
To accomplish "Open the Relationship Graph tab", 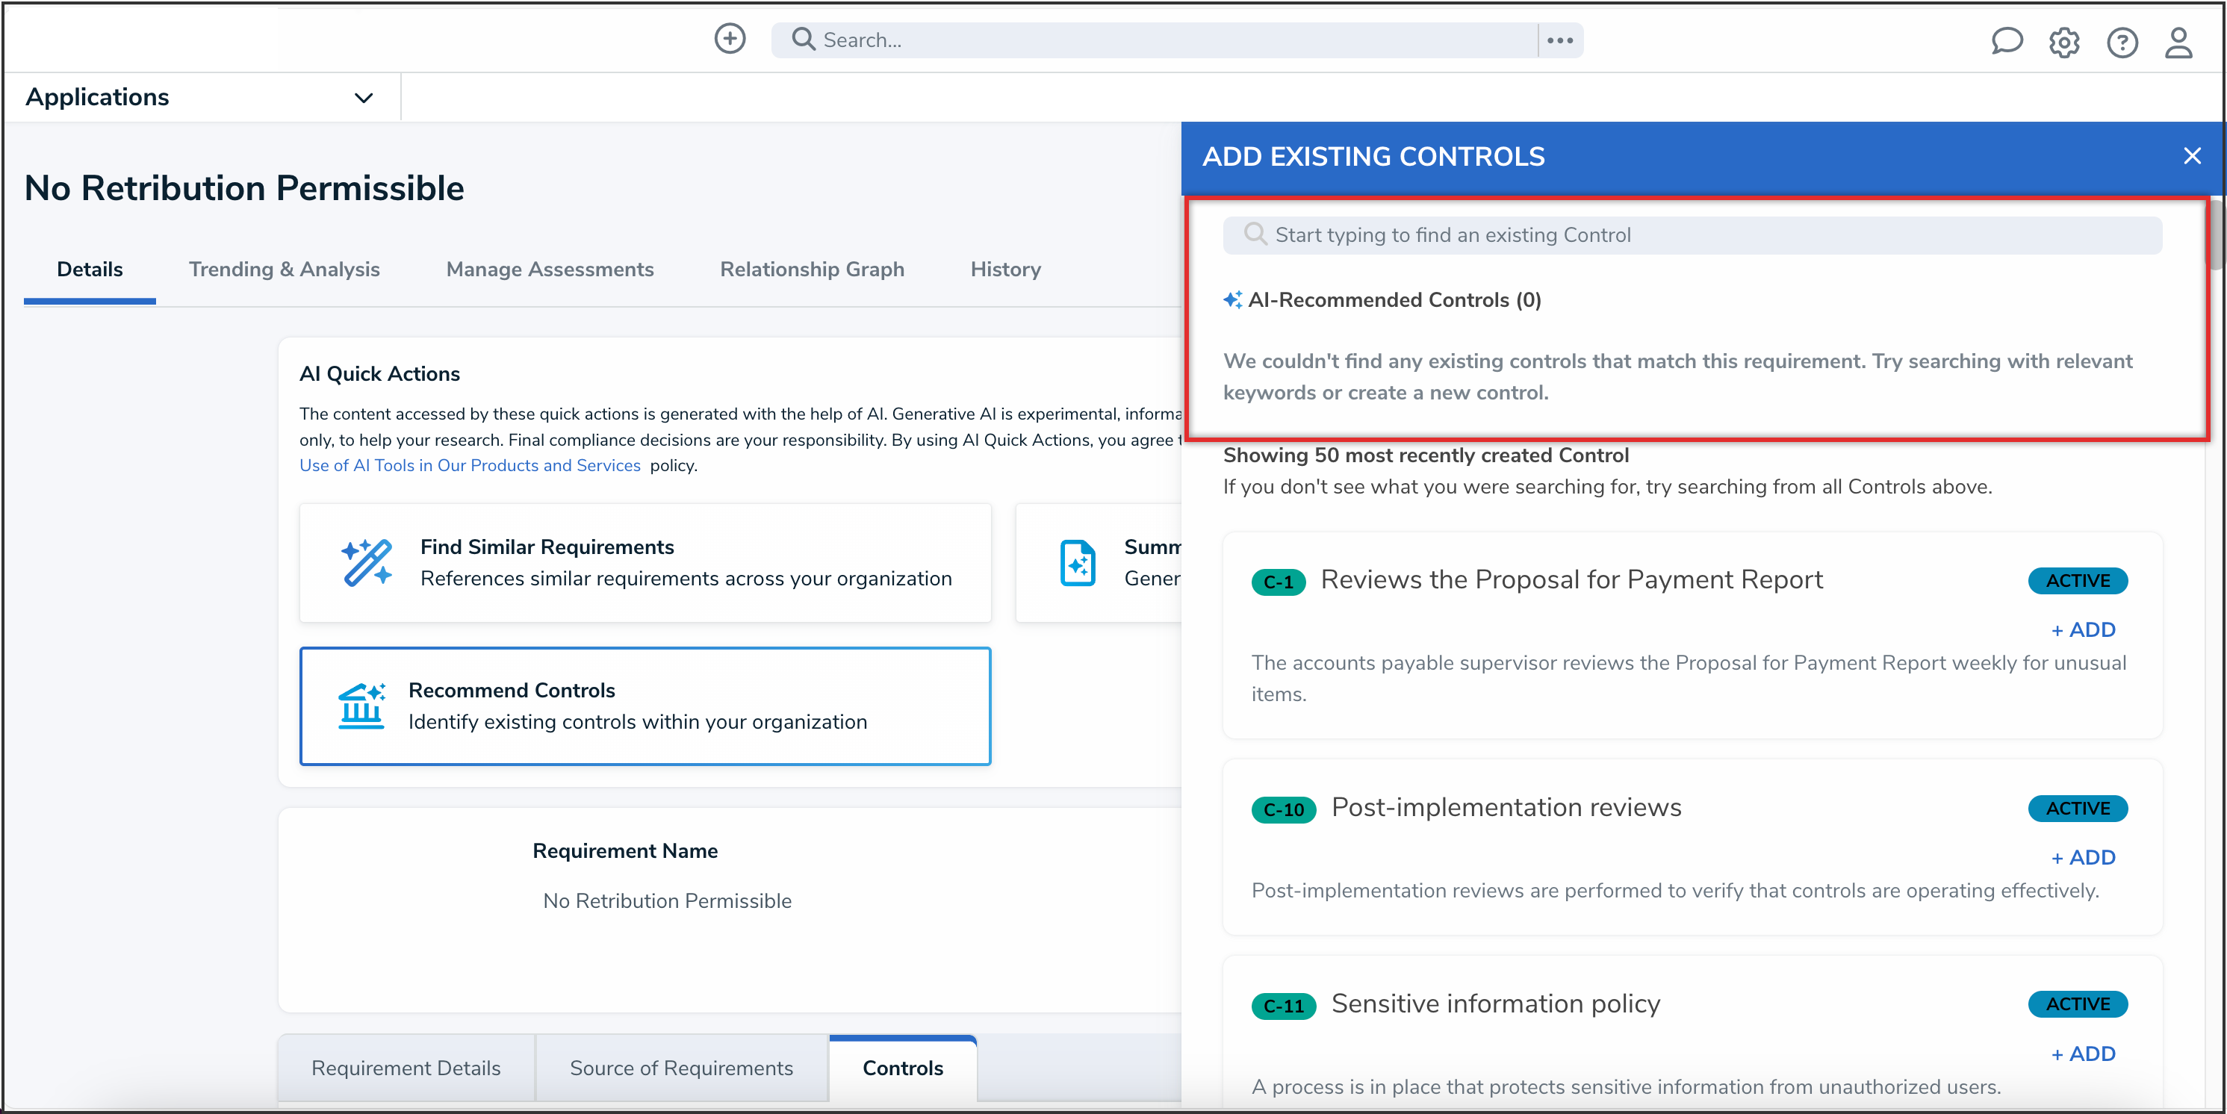I will pos(812,270).
